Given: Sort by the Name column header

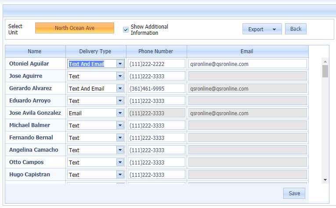Looking at the screenshot, I should click(35, 51).
